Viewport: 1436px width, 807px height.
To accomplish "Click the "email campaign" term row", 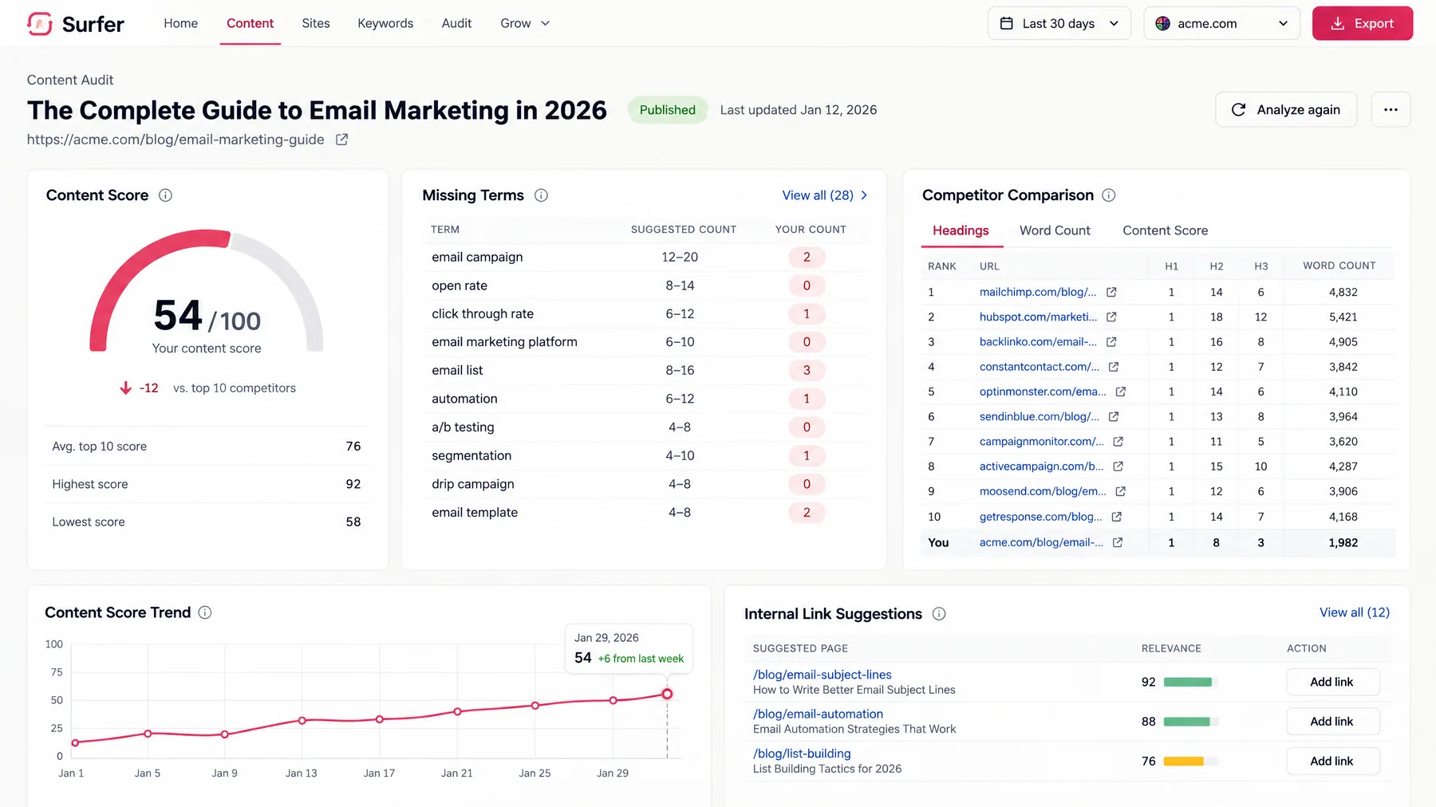I will click(x=645, y=258).
